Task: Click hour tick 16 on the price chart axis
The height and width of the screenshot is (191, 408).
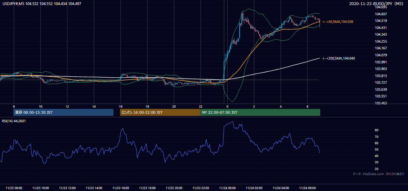Action: (121, 106)
